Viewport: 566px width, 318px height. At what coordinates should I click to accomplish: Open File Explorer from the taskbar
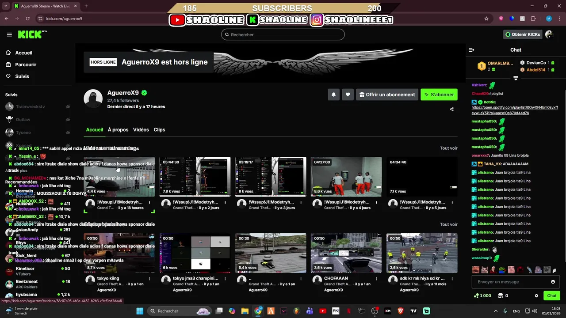245,311
